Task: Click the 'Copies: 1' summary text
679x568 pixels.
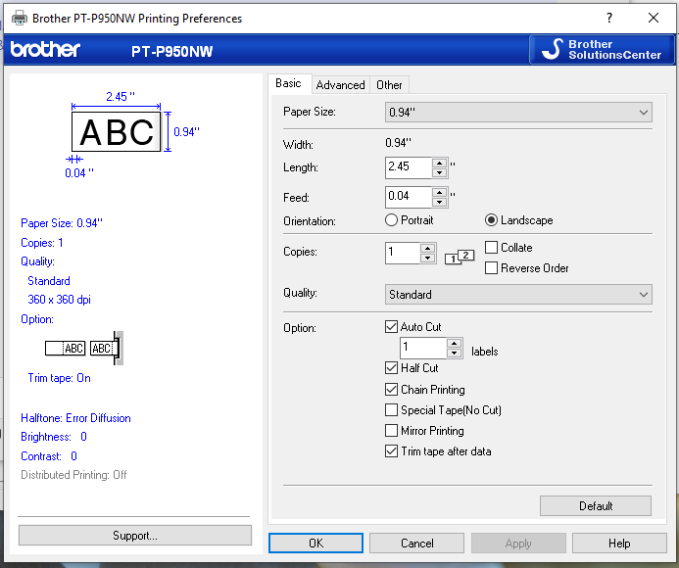Action: pyautogui.click(x=42, y=243)
